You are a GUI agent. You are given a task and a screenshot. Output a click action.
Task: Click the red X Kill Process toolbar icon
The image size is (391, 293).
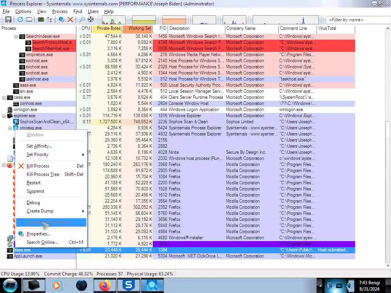70,19
